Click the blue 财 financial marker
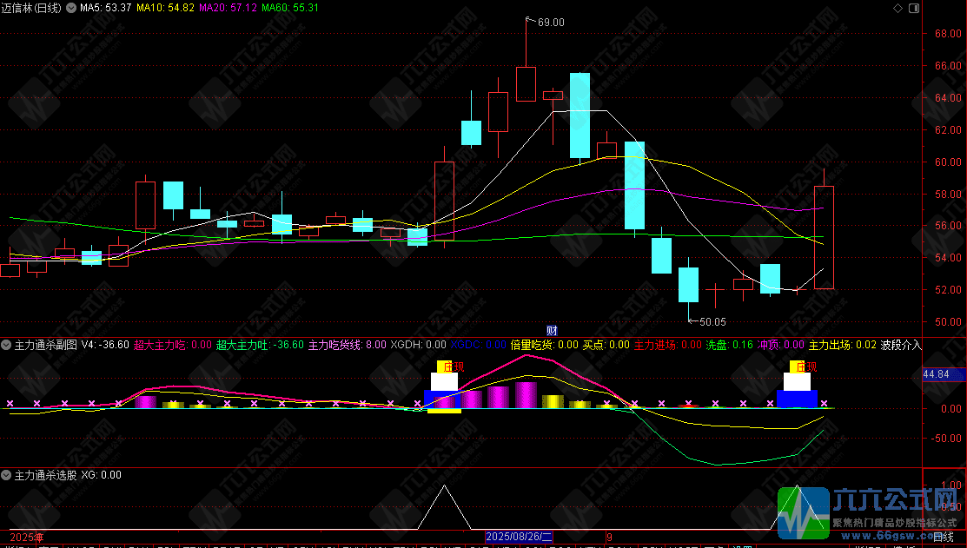This screenshot has width=967, height=548. point(552,331)
